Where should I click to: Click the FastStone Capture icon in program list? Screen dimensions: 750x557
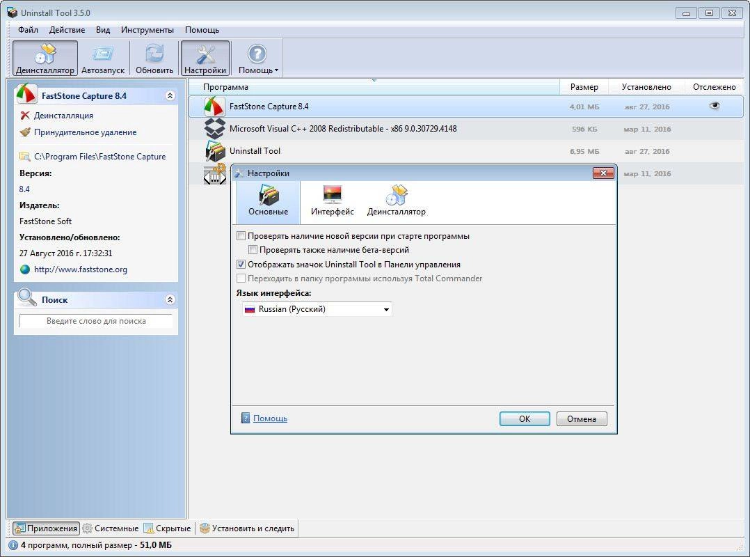(x=214, y=107)
